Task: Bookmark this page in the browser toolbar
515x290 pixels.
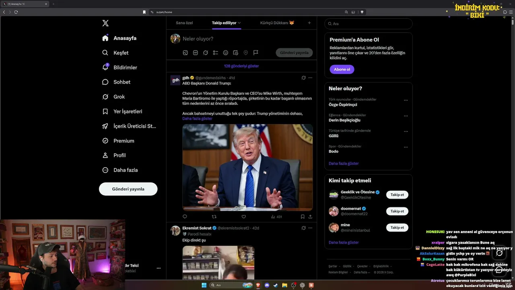Action: (144, 12)
